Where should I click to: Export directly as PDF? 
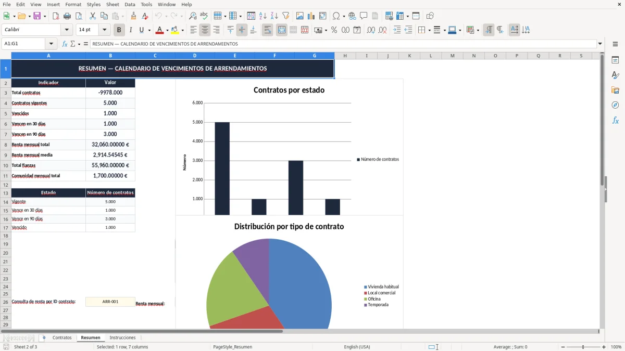[56, 16]
